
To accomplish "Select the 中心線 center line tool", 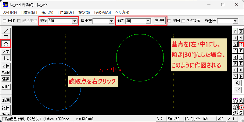I will (6, 72).
